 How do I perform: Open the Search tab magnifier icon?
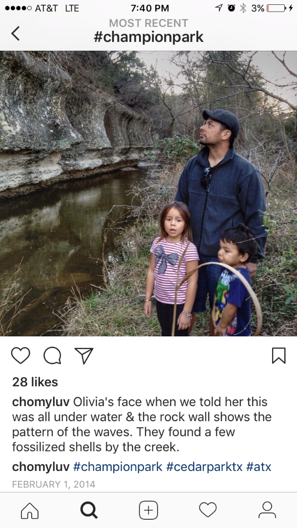(89, 510)
